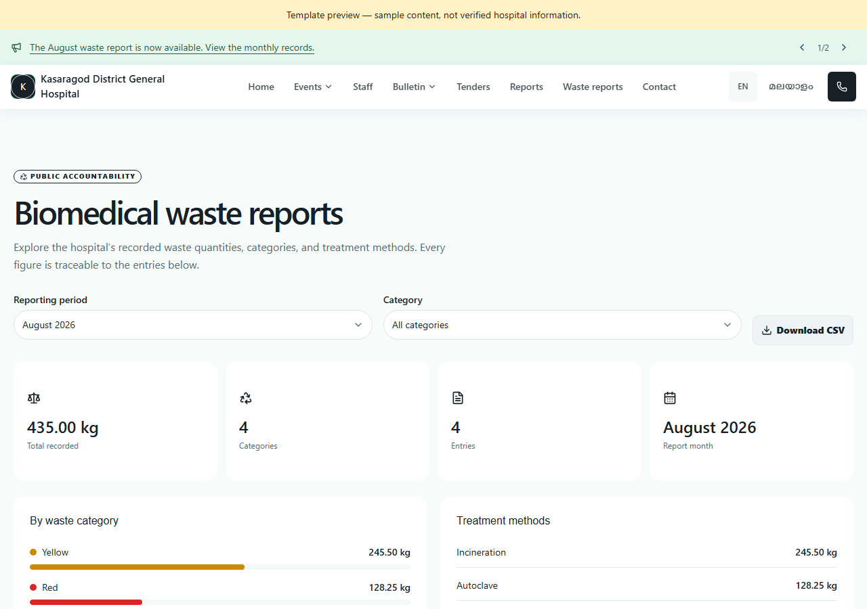Viewport: 867px width, 609px height.
Task: Click the recycle icon above Categories
Action: [x=246, y=398]
